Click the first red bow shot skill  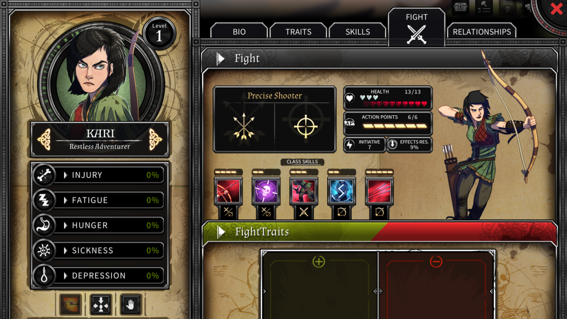coord(228,191)
